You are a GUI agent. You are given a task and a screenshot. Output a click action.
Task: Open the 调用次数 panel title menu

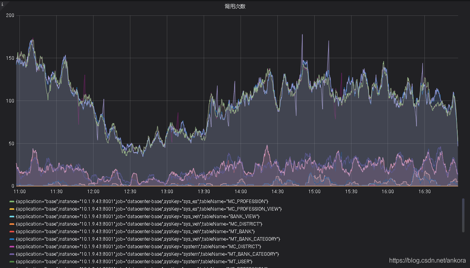(x=235, y=6)
